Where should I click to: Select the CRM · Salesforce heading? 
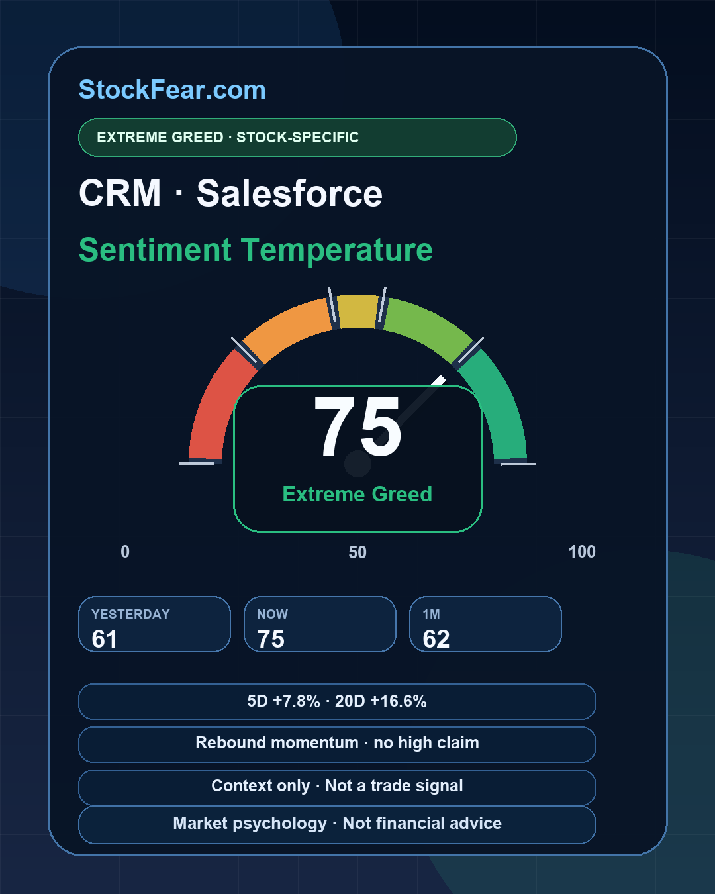point(230,193)
